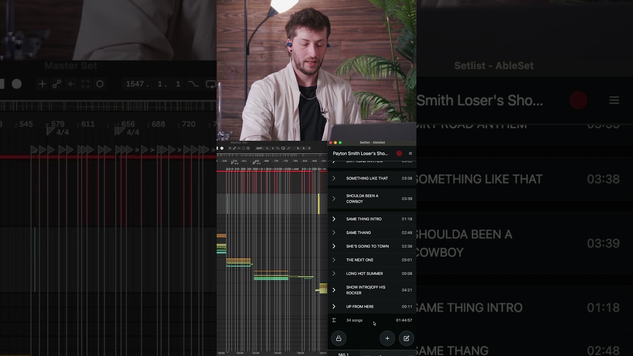Click the 03:38 duration of SOMETHING LIKE THAT
This screenshot has width=633, height=356.
pos(407,178)
